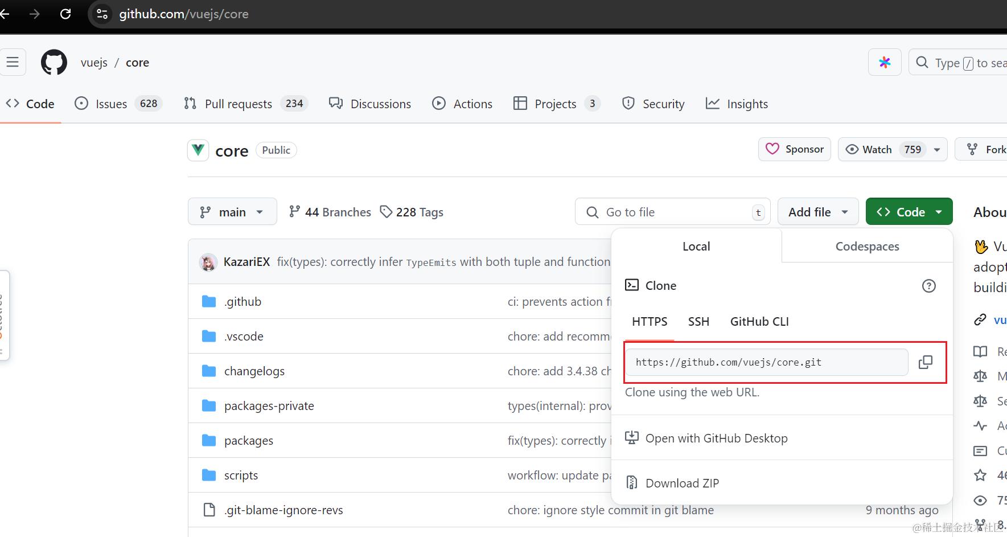Image resolution: width=1007 pixels, height=537 pixels.
Task: Choose Download ZIP option
Action: point(672,483)
